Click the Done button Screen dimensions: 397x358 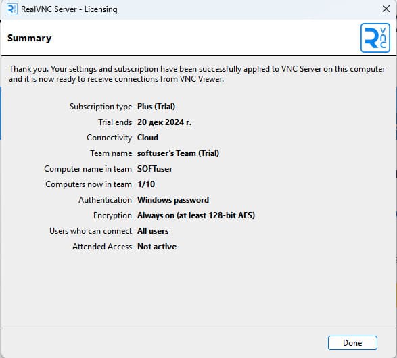(x=352, y=343)
